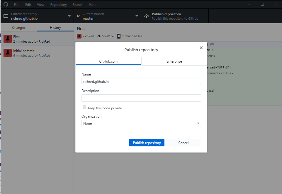Screen dimensions: 282x194
Task: Open the View menu
Action: coord(41,5)
